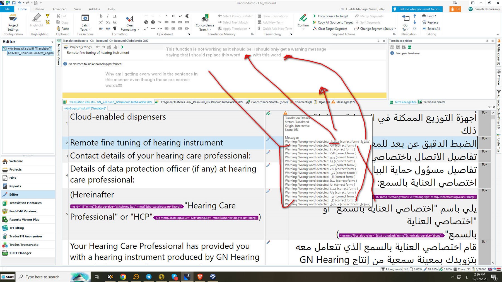This screenshot has height=282, width=502.
Task: Open the Add-Ins ribbon tab
Action: pyautogui.click(x=94, y=9)
